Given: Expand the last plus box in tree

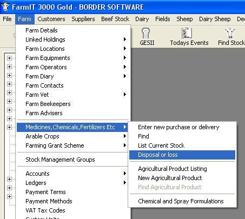Looking at the screenshot, I should point(9,196).
